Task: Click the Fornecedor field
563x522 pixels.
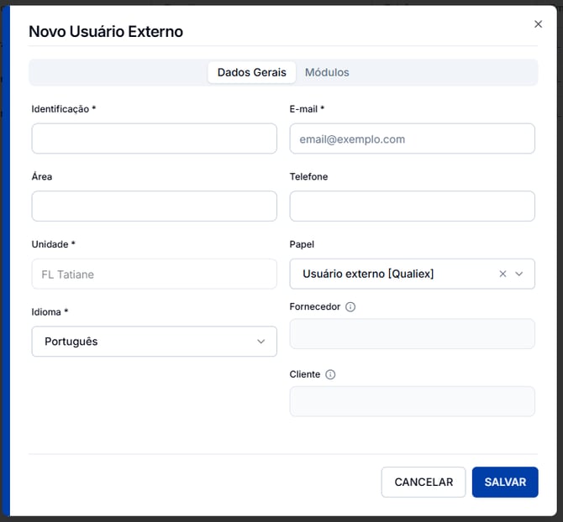Action: pos(413,334)
